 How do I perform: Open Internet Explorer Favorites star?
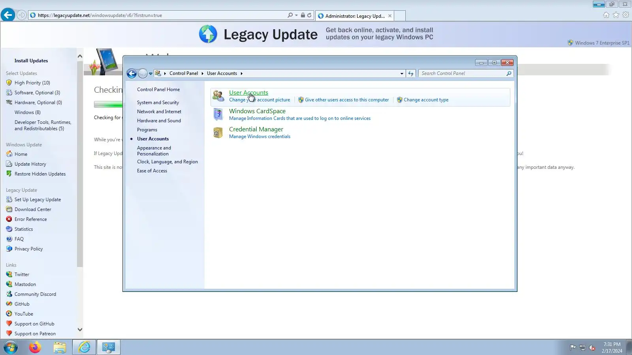click(616, 15)
